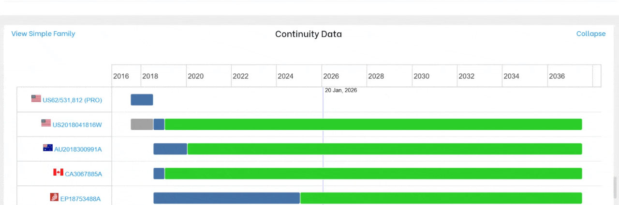Open the View Simple Family link

point(44,34)
